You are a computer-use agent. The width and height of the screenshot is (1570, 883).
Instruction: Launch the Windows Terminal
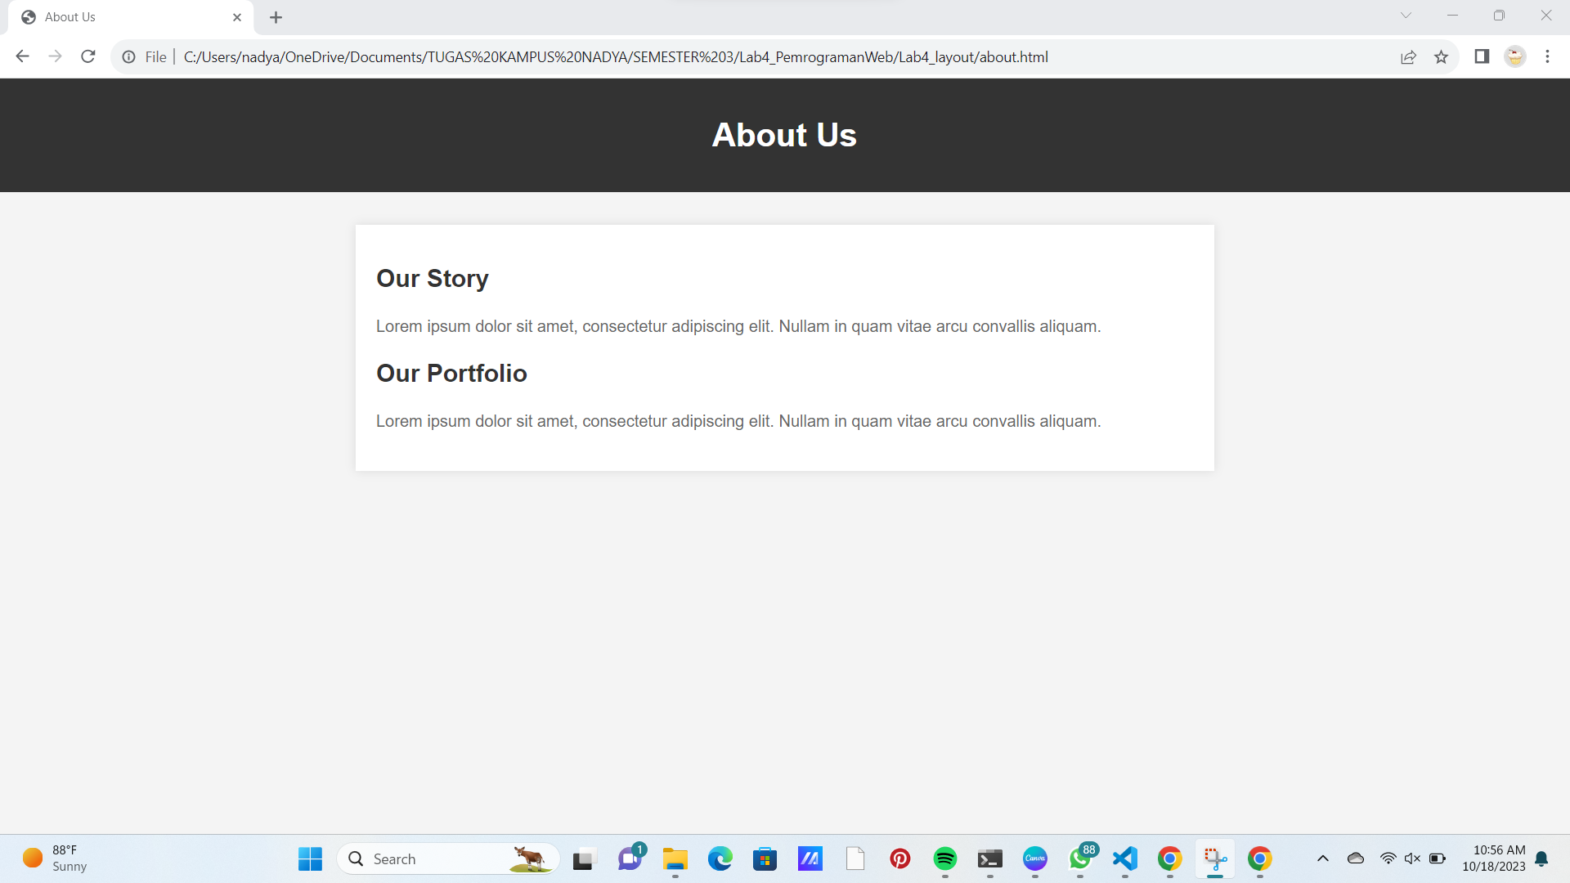pos(989,858)
